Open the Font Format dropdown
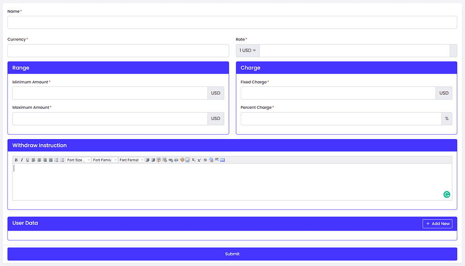 tap(131, 160)
